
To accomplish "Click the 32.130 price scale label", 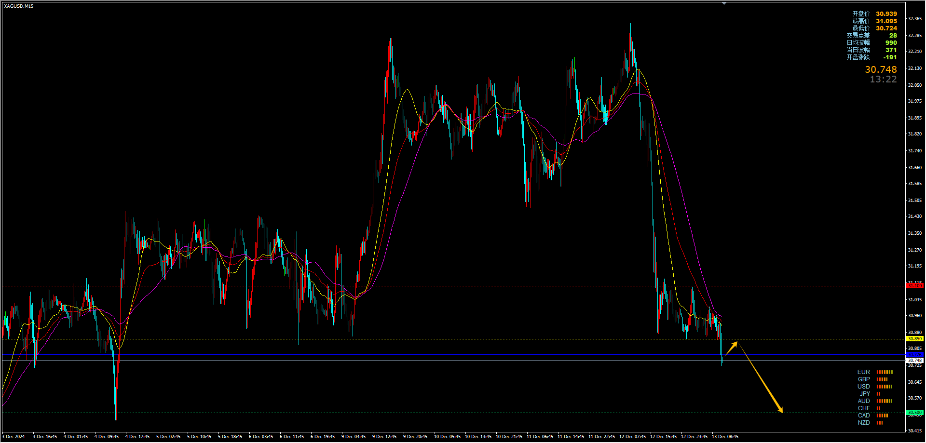I will [915, 68].
